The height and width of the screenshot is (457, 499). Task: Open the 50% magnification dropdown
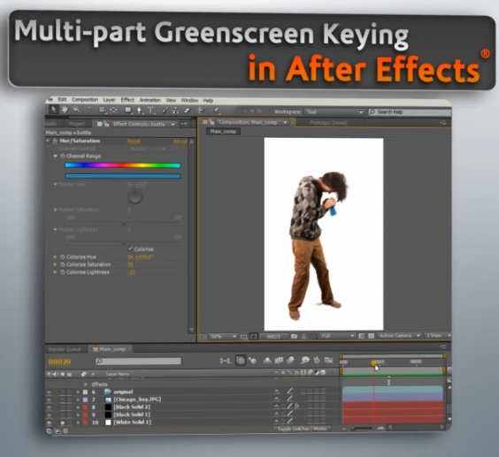223,336
